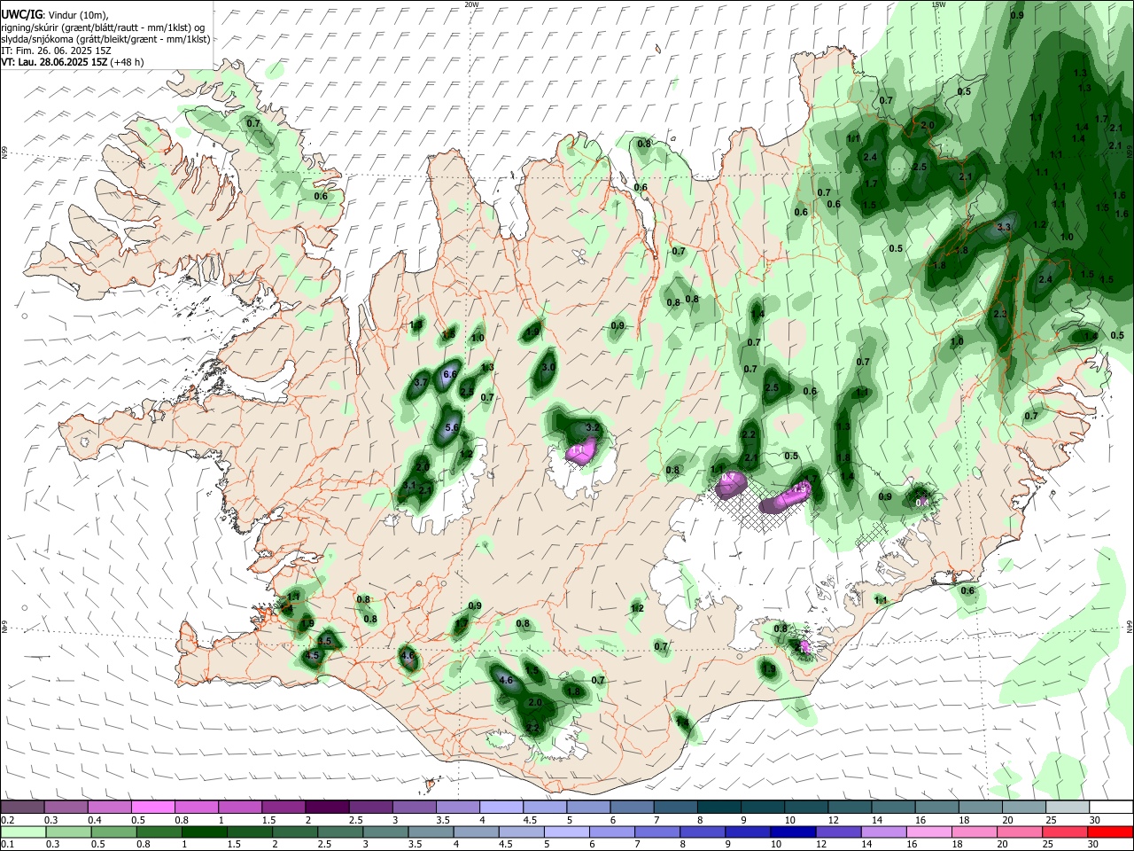Click the 6.6 precipitation value on the map
Screen dimensions: 1134x851
tap(449, 374)
